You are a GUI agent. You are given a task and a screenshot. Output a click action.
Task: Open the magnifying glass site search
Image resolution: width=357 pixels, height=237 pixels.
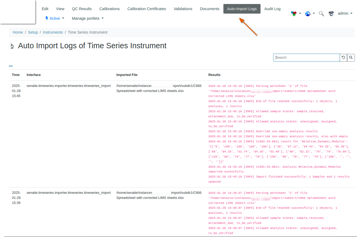click(x=321, y=14)
